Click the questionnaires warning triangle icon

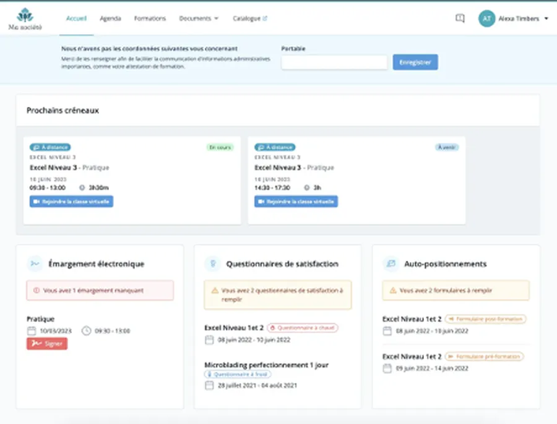click(x=215, y=290)
